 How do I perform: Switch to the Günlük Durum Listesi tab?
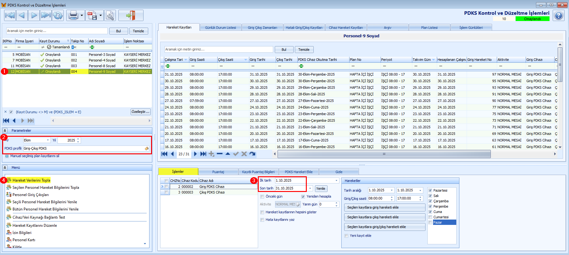click(x=220, y=28)
